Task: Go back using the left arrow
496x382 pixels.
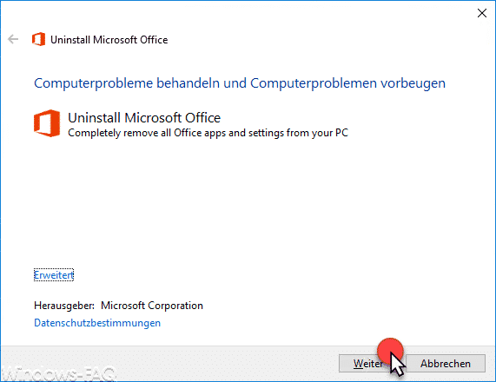Action: tap(13, 39)
